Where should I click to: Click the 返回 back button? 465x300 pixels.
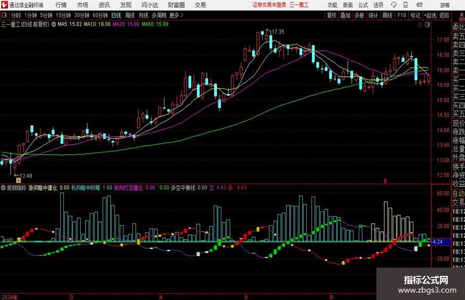click(x=444, y=15)
